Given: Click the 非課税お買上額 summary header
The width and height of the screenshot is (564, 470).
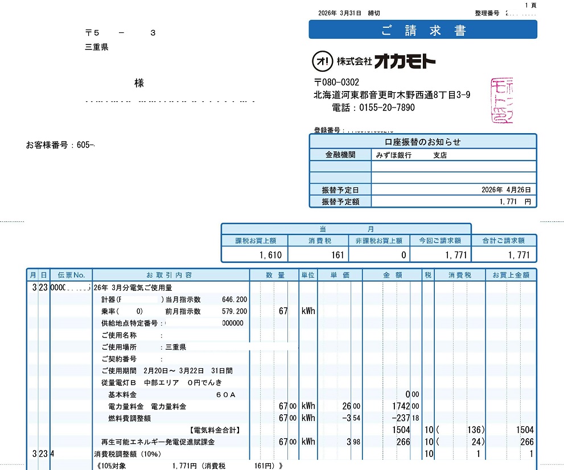Looking at the screenshot, I should click(x=378, y=241).
